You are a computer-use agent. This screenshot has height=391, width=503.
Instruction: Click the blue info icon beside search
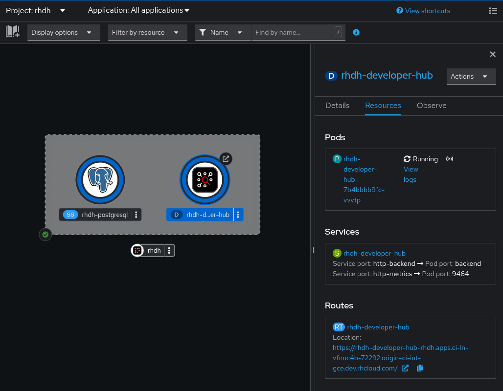point(356,32)
